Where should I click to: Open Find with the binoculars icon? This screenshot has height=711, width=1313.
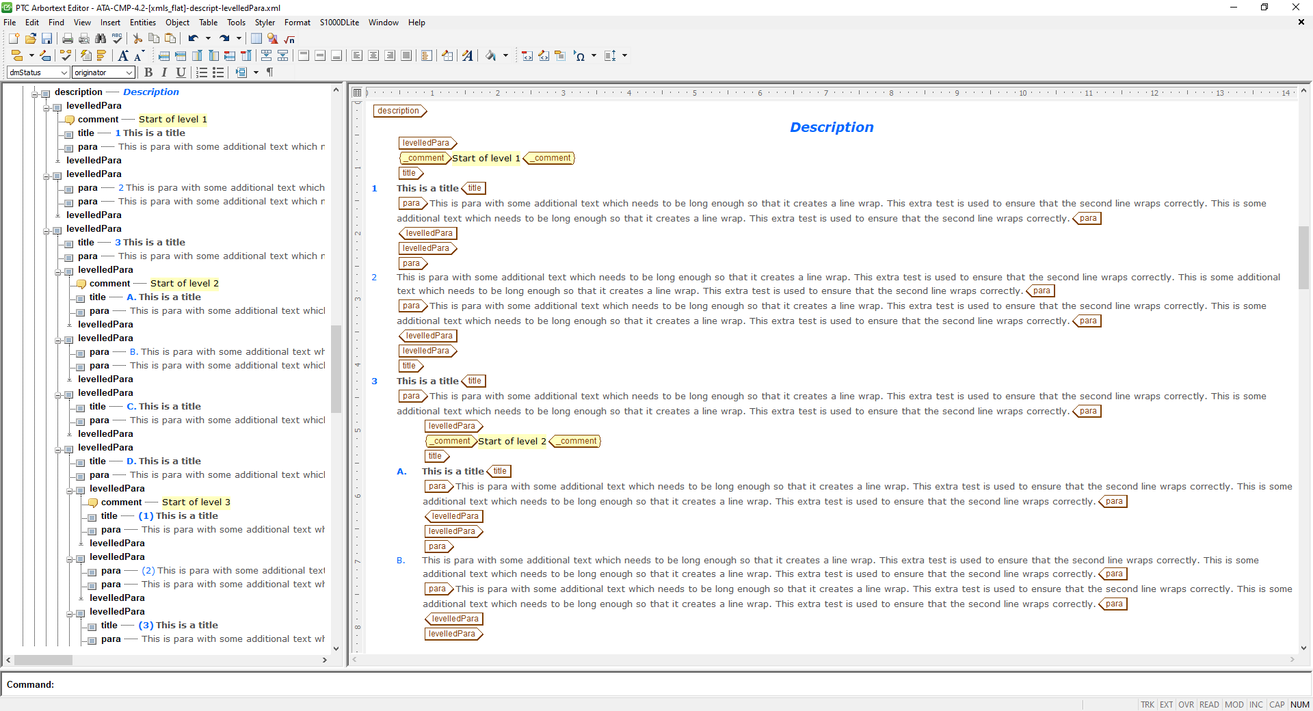pyautogui.click(x=101, y=39)
